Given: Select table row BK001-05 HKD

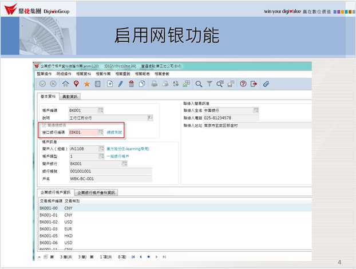Looking at the screenshot, I should 175,236.
